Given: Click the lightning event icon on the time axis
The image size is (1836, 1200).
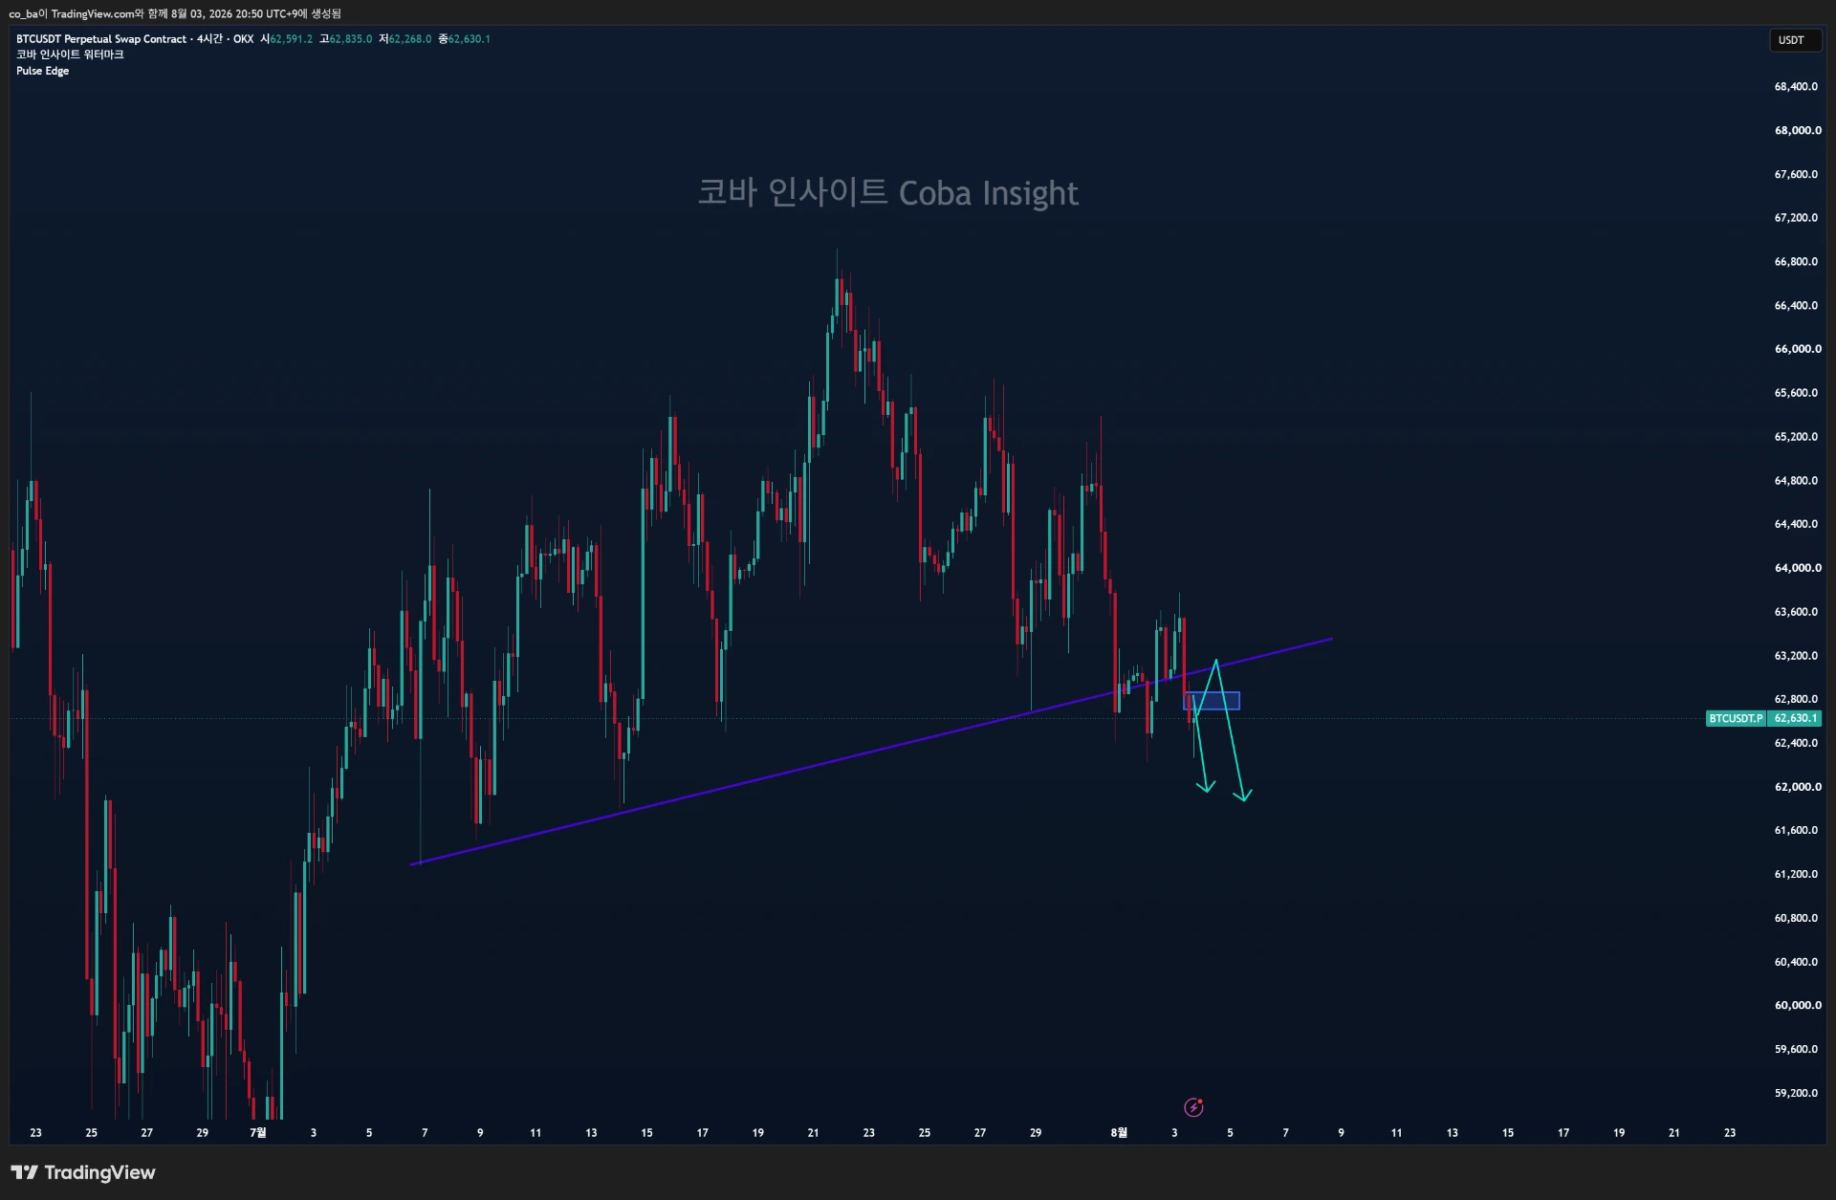Looking at the screenshot, I should point(1193,1107).
